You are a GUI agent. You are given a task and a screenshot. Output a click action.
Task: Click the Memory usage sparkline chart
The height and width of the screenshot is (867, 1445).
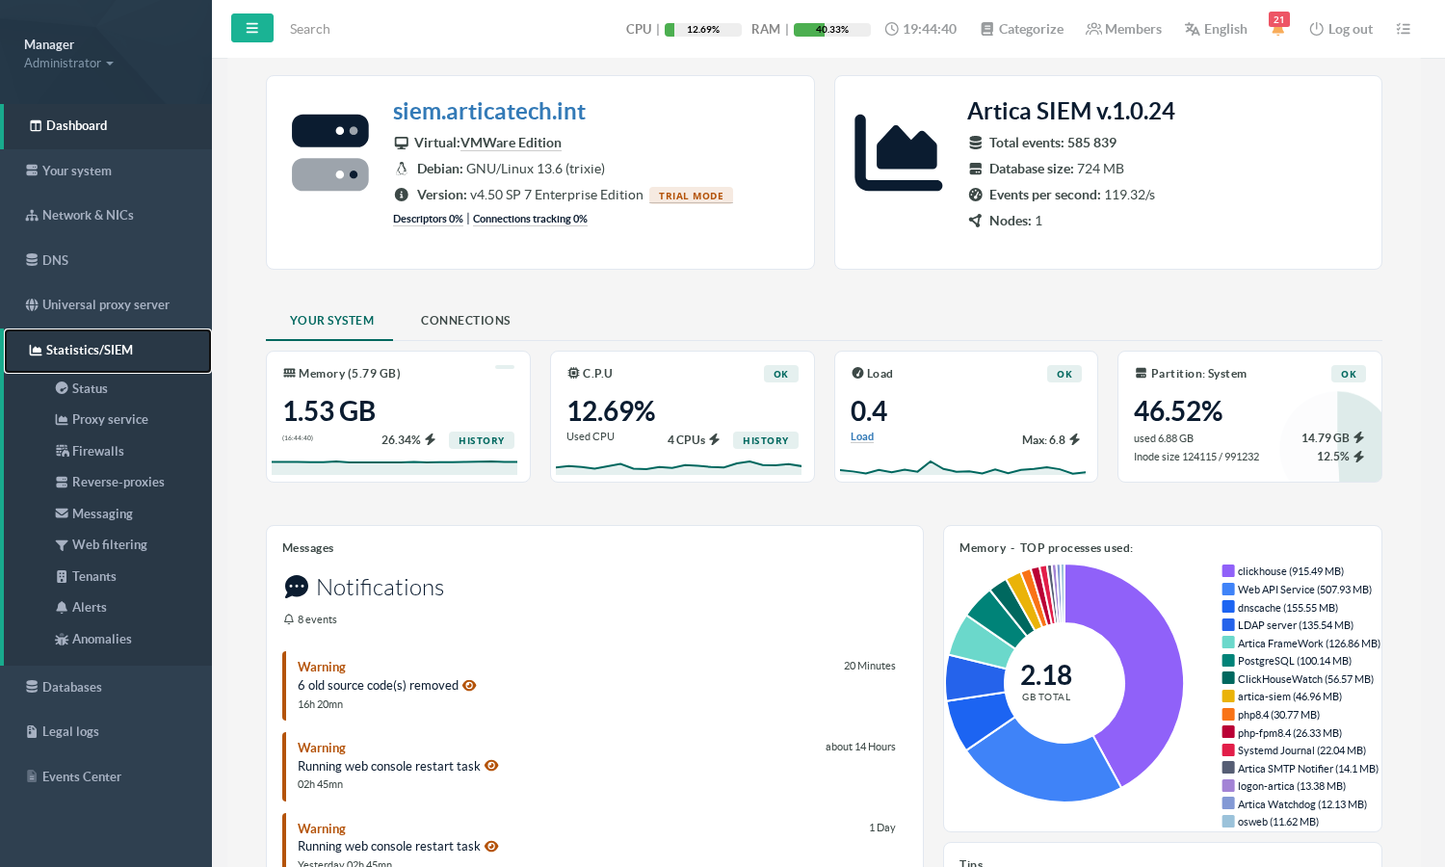[394, 466]
